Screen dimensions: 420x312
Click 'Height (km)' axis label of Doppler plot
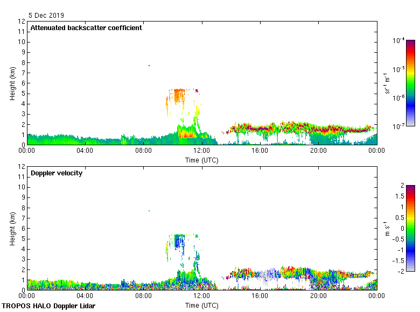[x=12, y=228]
